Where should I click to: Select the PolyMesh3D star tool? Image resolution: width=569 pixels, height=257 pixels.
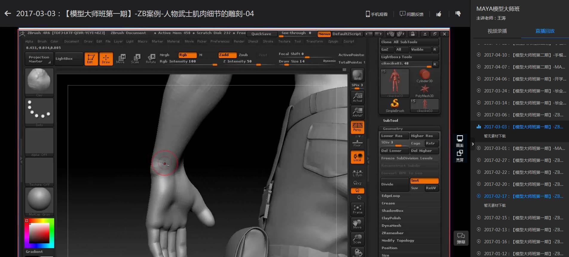[424, 91]
